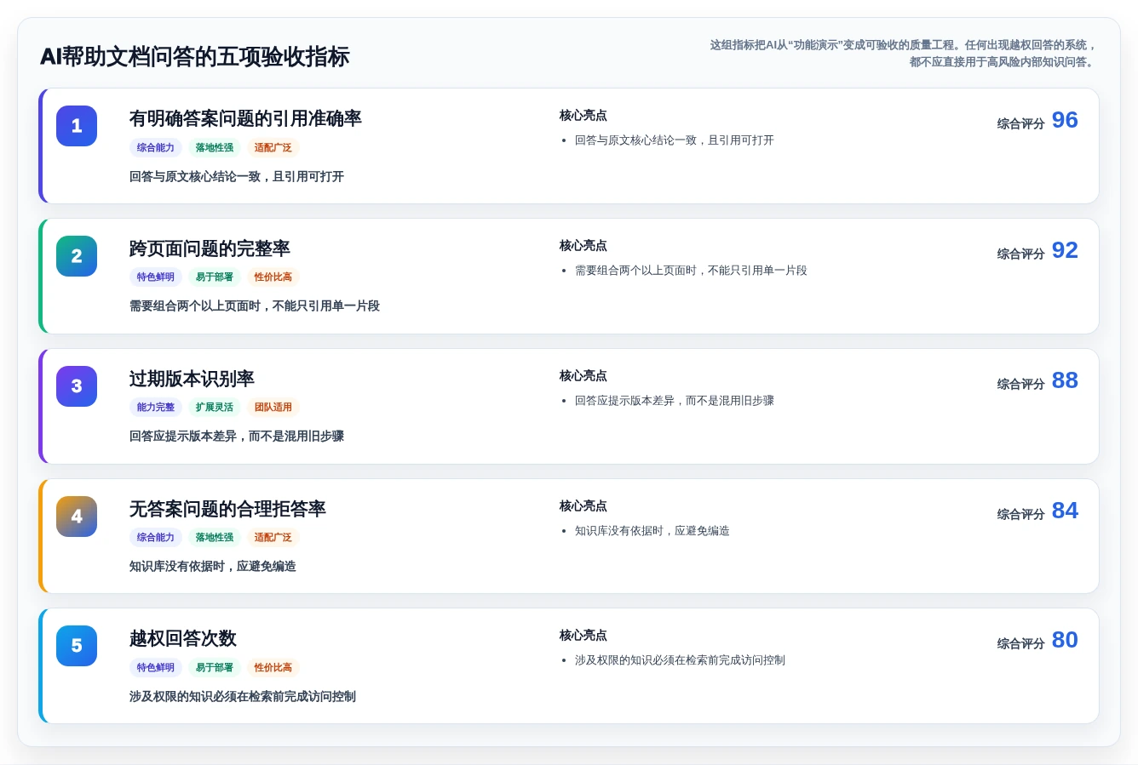Click 核心亮点 heading in card 5
1138x765 pixels.
tap(583, 636)
